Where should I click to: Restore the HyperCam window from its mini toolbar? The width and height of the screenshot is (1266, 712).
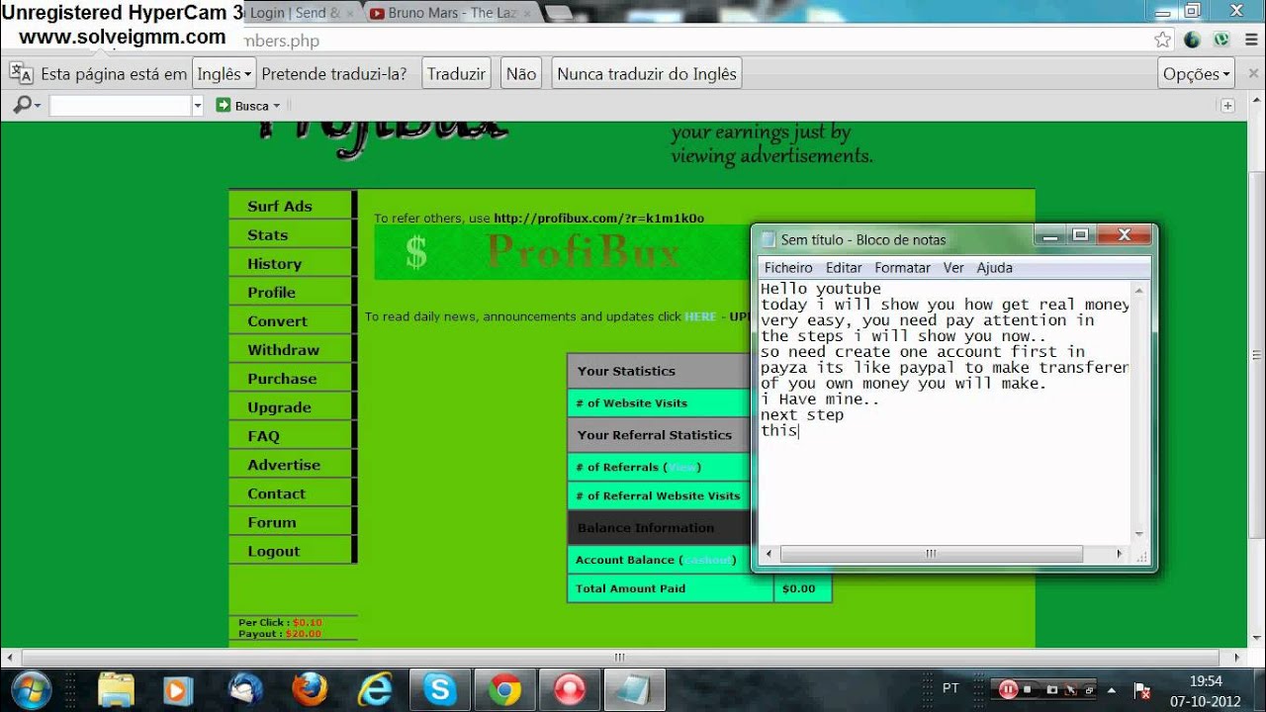point(1088,689)
